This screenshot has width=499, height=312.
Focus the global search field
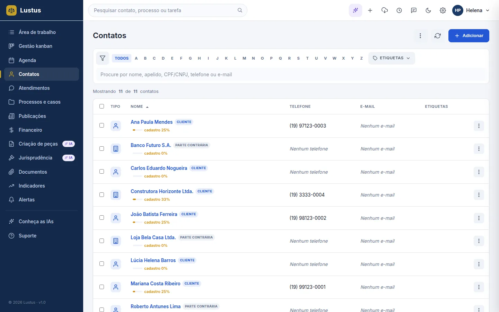[x=168, y=10]
